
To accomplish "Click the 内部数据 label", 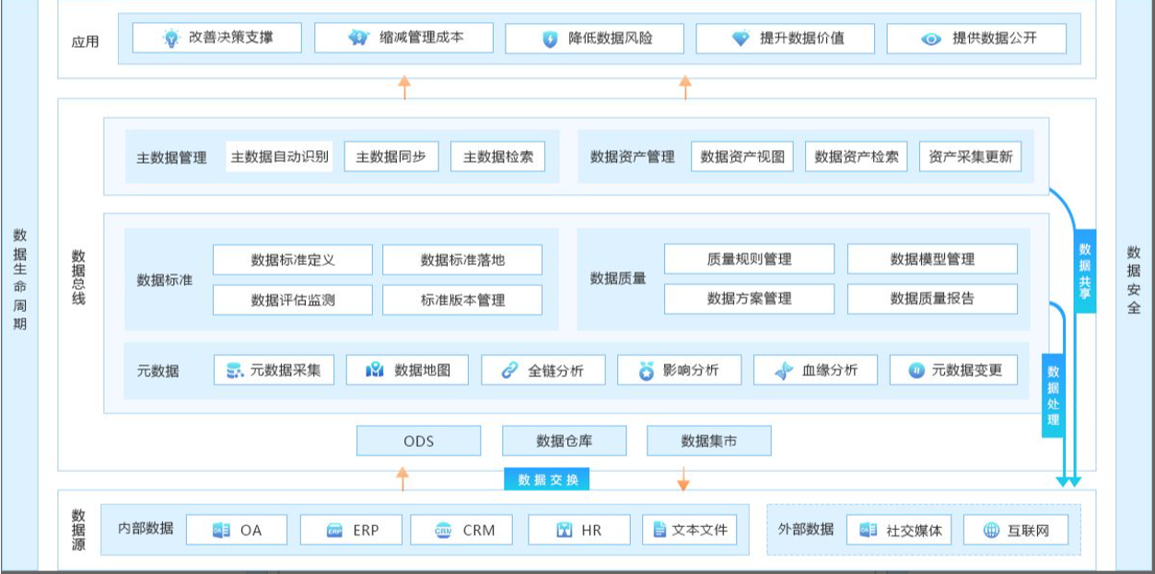I will click(x=146, y=529).
